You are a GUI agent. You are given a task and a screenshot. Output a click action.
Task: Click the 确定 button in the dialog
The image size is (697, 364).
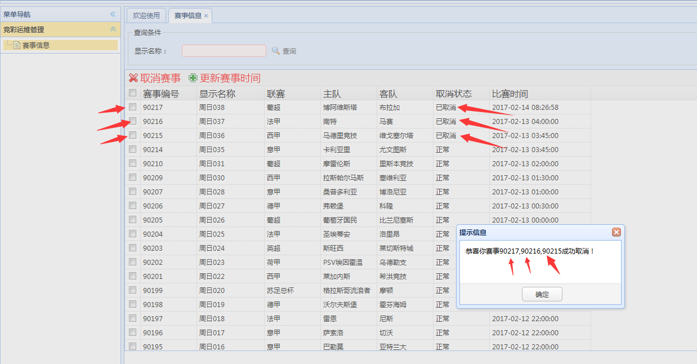tap(542, 294)
